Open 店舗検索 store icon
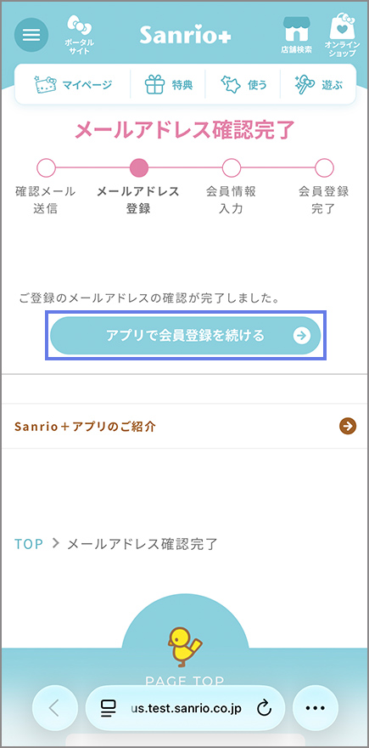 [x=296, y=35]
